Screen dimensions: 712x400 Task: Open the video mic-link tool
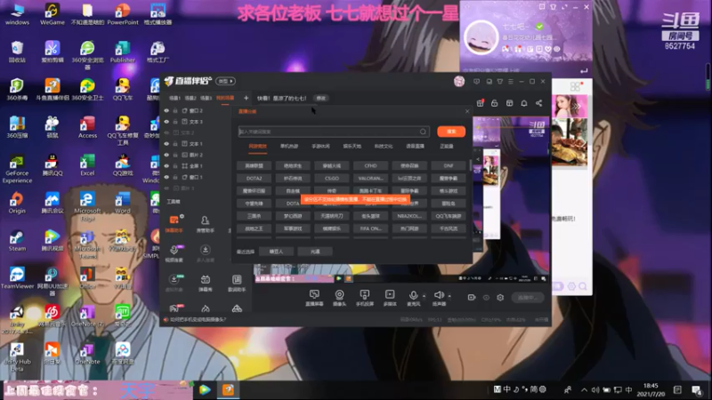[x=174, y=253]
